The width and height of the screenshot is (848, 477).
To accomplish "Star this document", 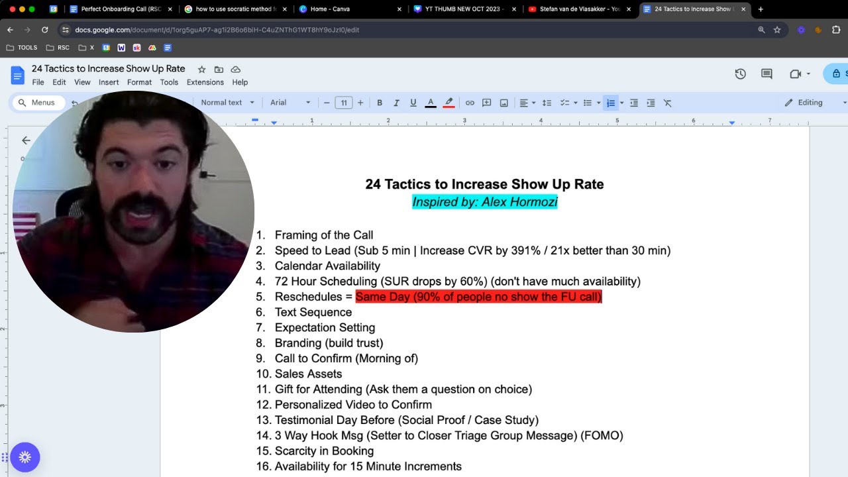I will click(x=201, y=69).
